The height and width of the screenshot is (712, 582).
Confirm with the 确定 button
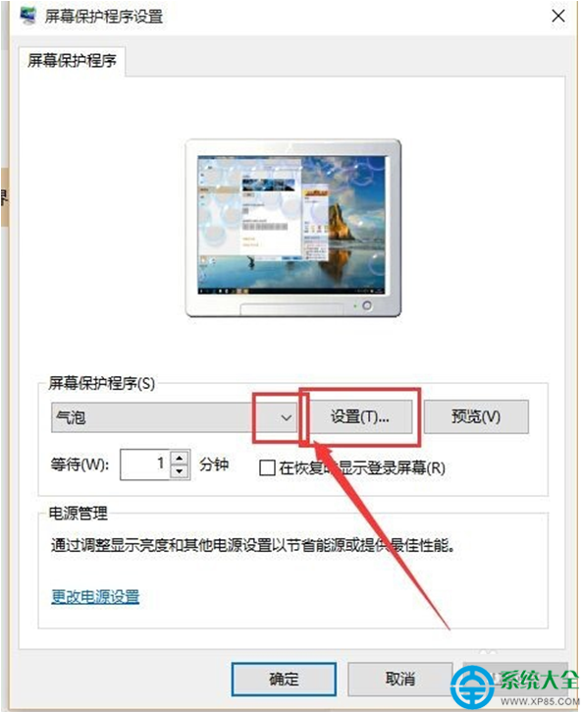(x=284, y=679)
